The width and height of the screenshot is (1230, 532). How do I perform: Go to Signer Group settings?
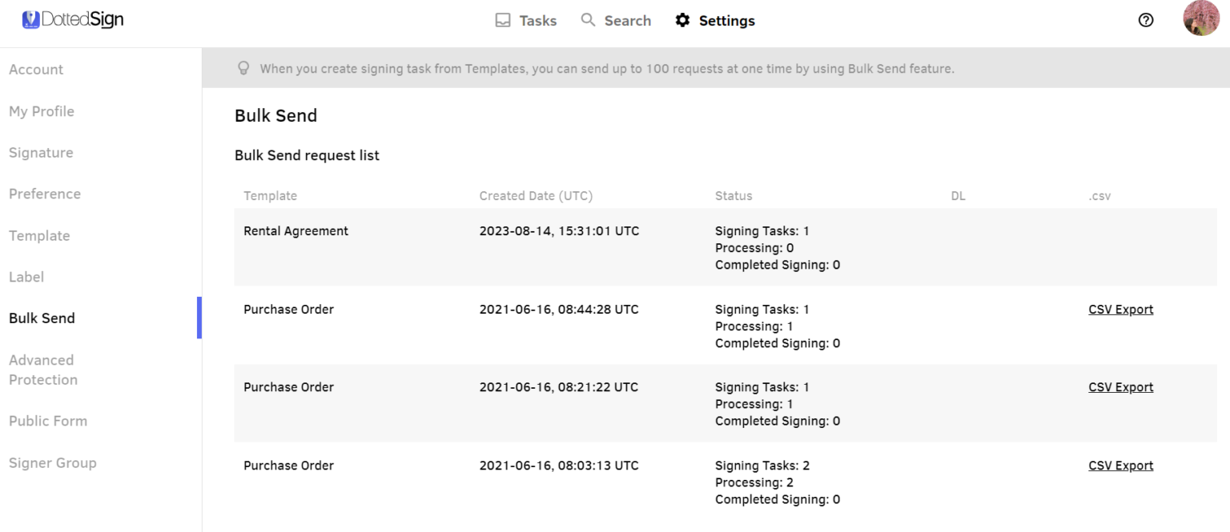tap(53, 462)
